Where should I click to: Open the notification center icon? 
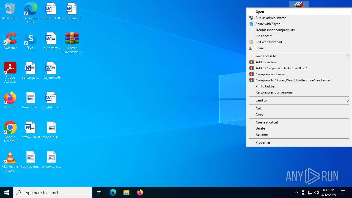tap(343, 193)
